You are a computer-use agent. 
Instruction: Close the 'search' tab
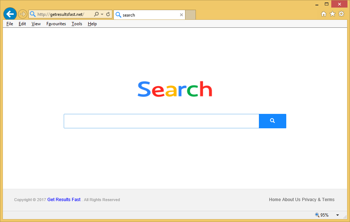(181, 15)
